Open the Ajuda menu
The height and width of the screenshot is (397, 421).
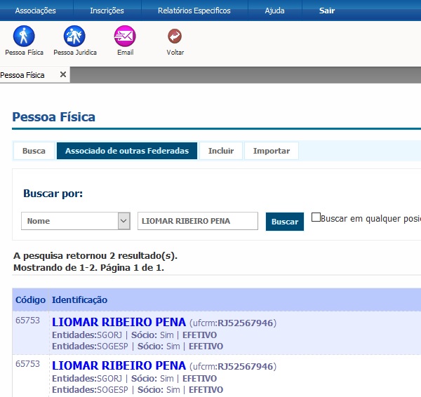click(274, 11)
